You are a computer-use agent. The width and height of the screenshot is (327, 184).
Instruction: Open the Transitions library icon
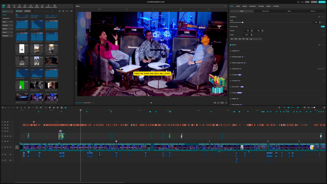click(x=30, y=6)
